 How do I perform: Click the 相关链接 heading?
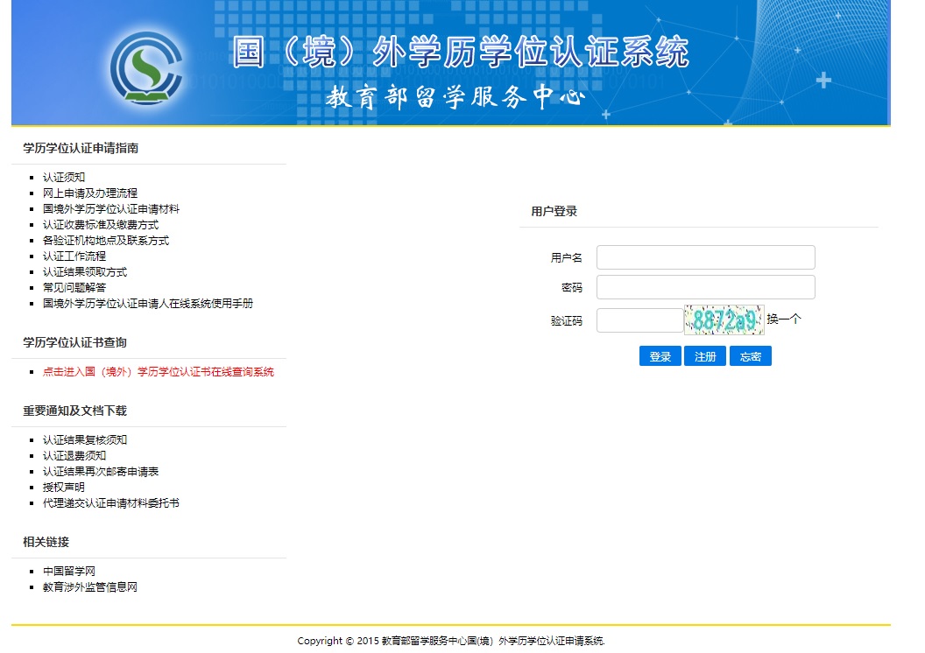(x=46, y=542)
